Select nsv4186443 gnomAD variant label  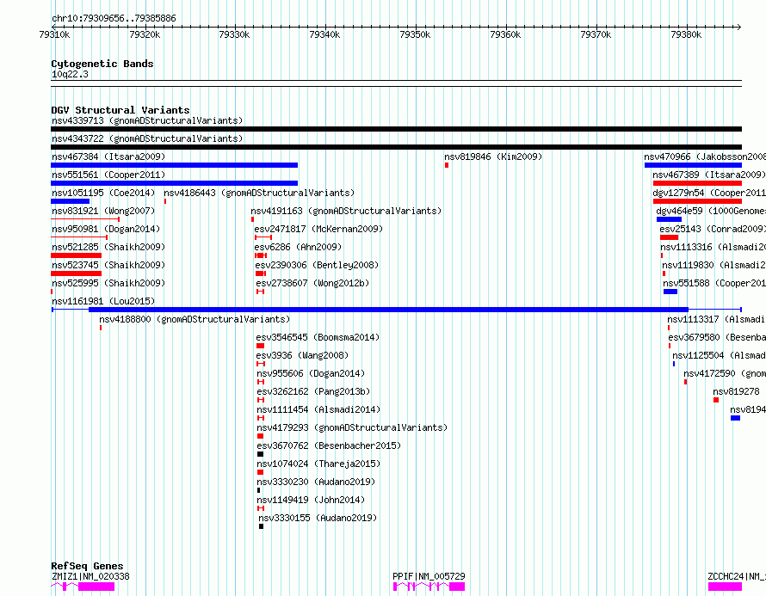[259, 193]
